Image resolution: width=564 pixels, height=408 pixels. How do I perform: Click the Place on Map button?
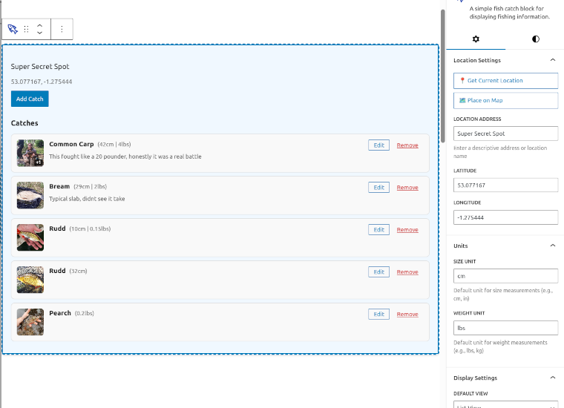coord(505,100)
